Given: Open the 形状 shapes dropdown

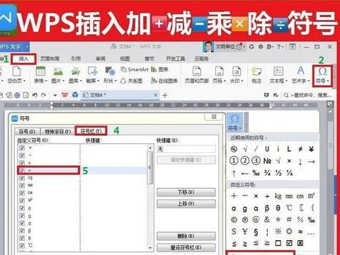Looking at the screenshot, I should pyautogui.click(x=110, y=75).
